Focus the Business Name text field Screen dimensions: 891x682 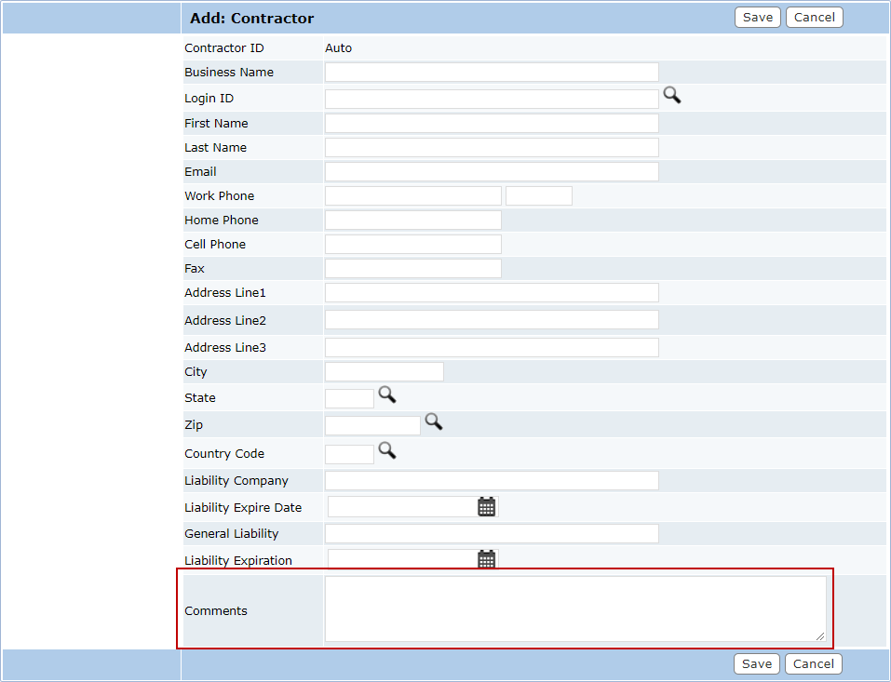click(x=492, y=73)
